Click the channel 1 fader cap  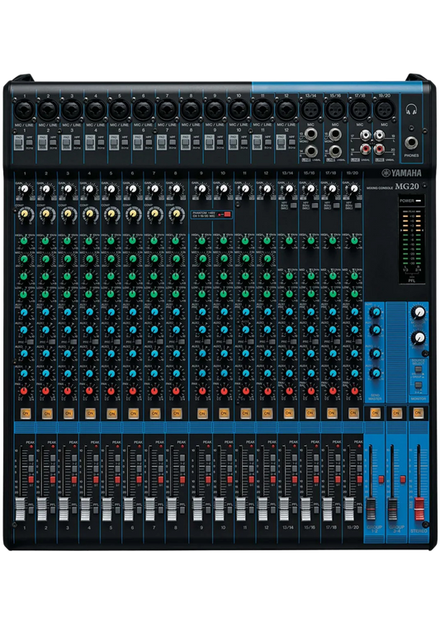point(19,510)
